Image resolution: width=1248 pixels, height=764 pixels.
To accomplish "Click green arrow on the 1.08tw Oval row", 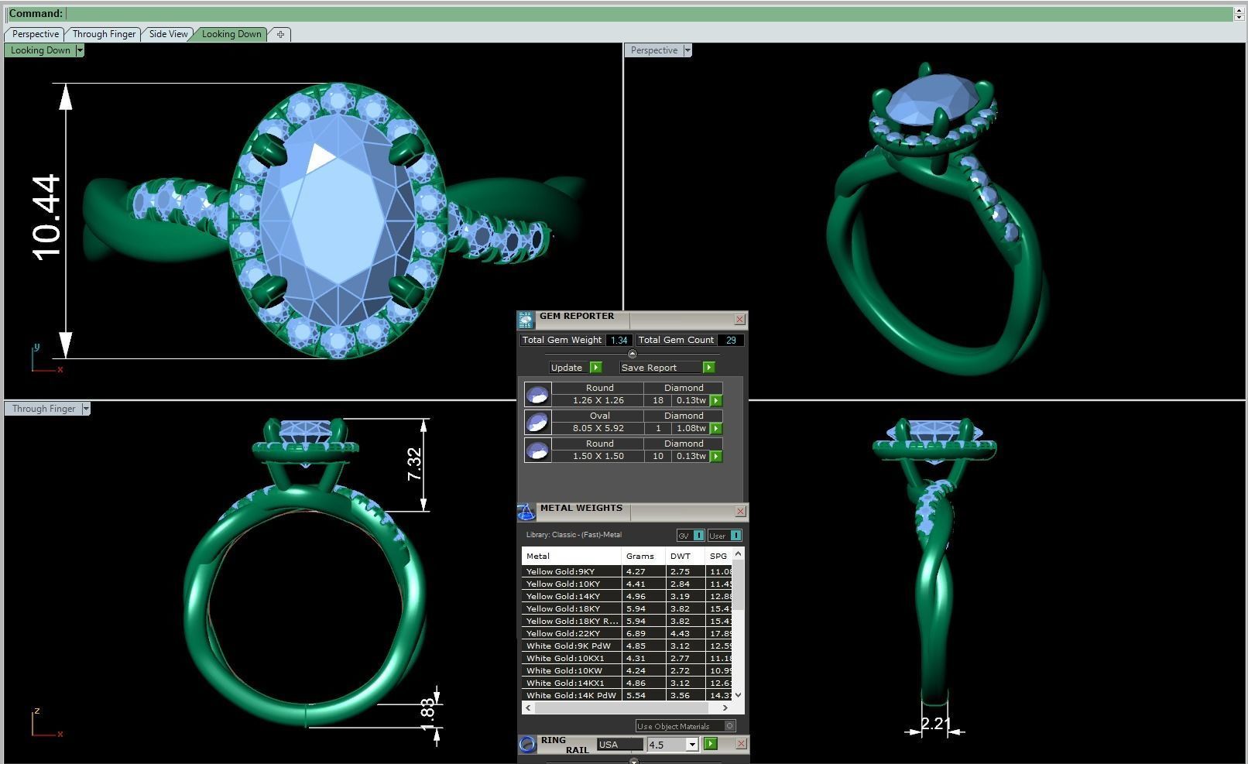I will click(716, 428).
